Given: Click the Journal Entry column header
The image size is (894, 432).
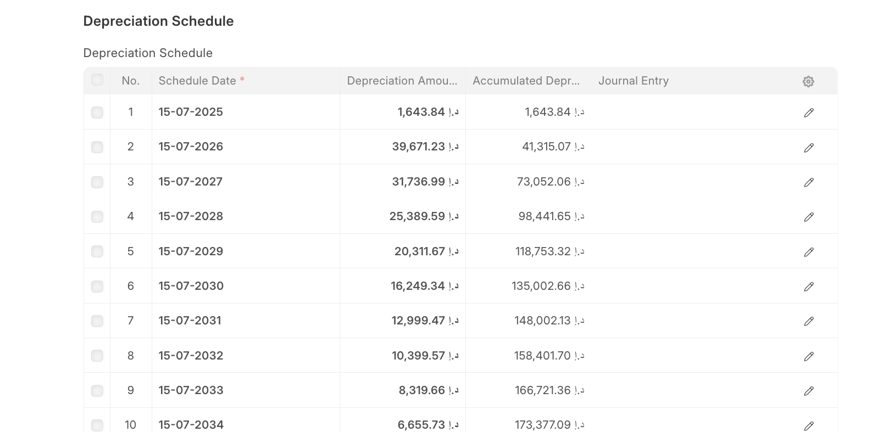Looking at the screenshot, I should [685, 81].
